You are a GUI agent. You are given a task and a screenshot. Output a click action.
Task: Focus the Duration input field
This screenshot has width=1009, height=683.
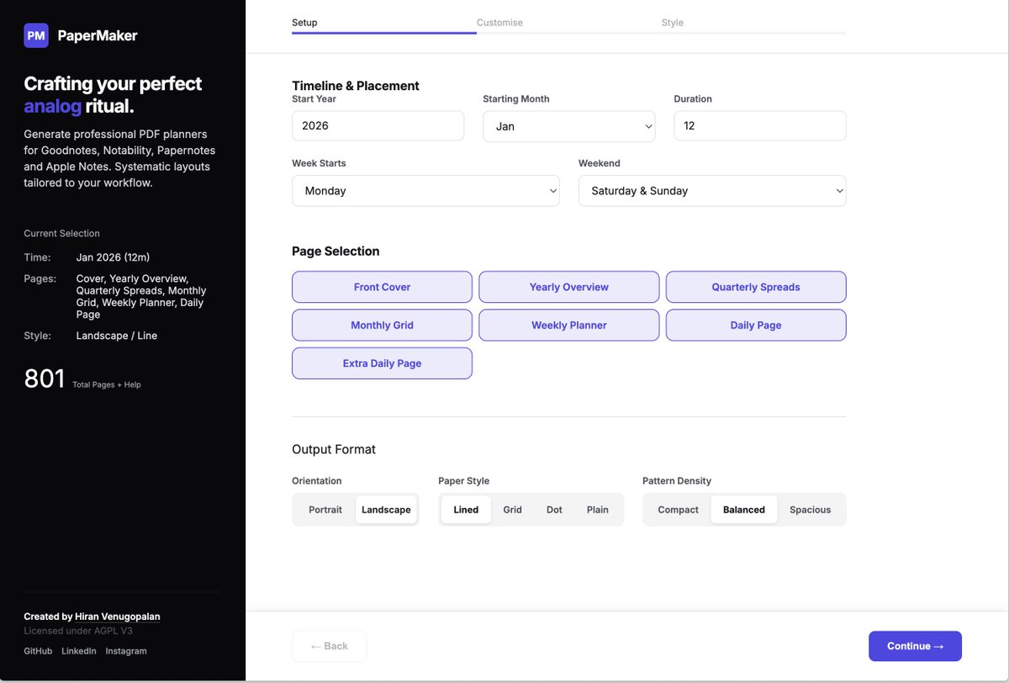(x=760, y=125)
